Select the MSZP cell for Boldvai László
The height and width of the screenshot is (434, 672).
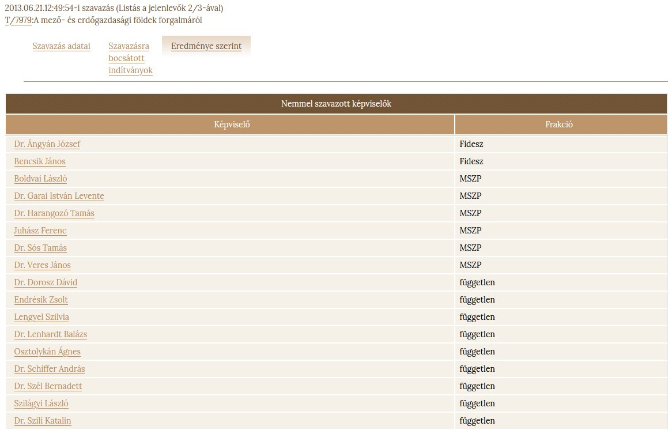561,179
